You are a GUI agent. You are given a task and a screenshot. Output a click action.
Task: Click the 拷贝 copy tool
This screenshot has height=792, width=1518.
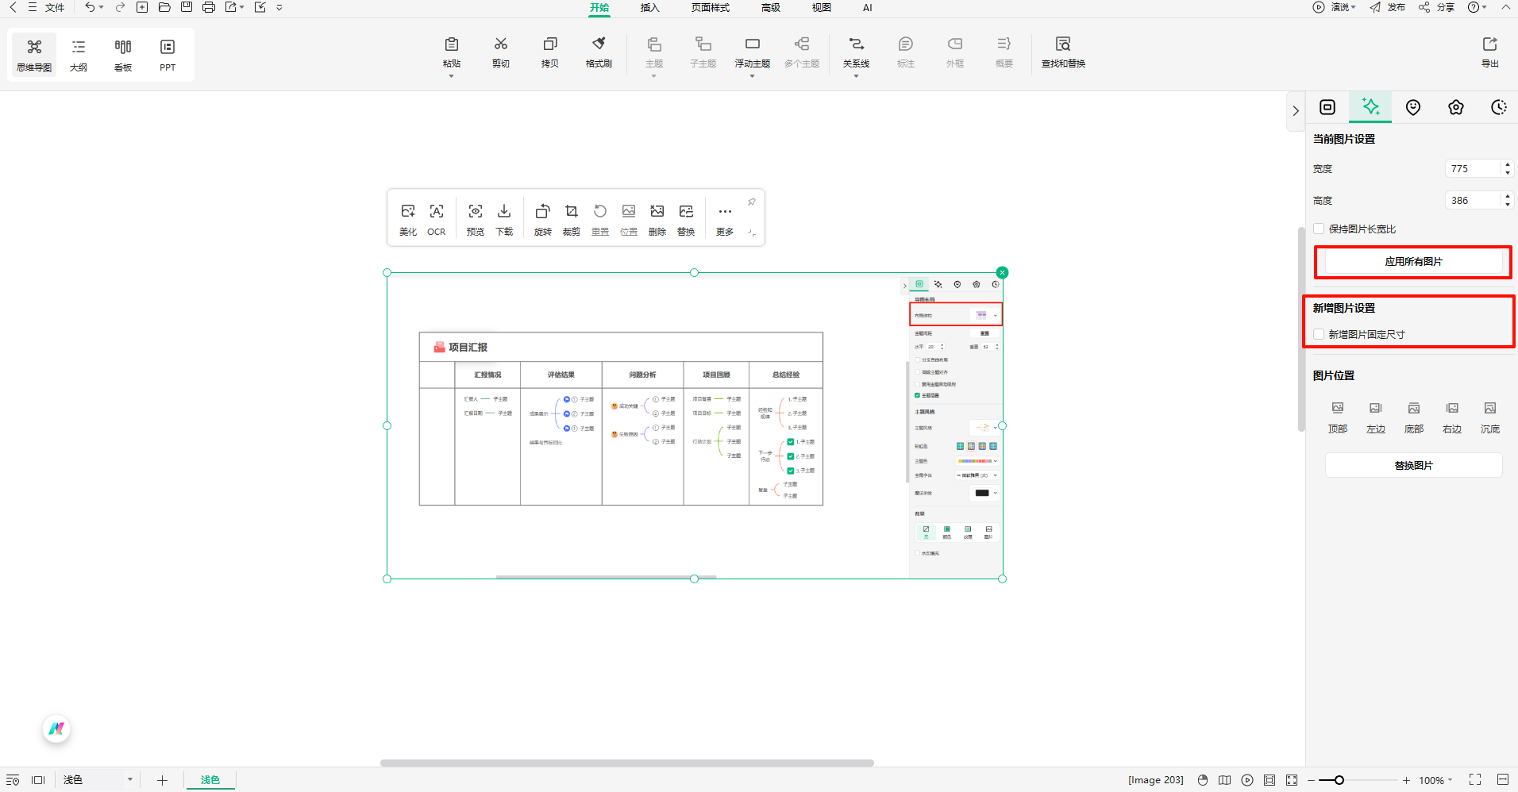coord(550,52)
